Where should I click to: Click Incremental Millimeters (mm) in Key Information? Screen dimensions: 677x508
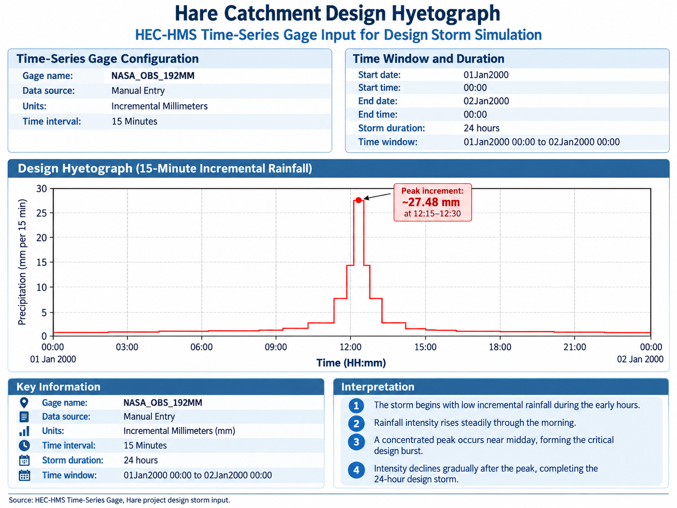pos(179,431)
